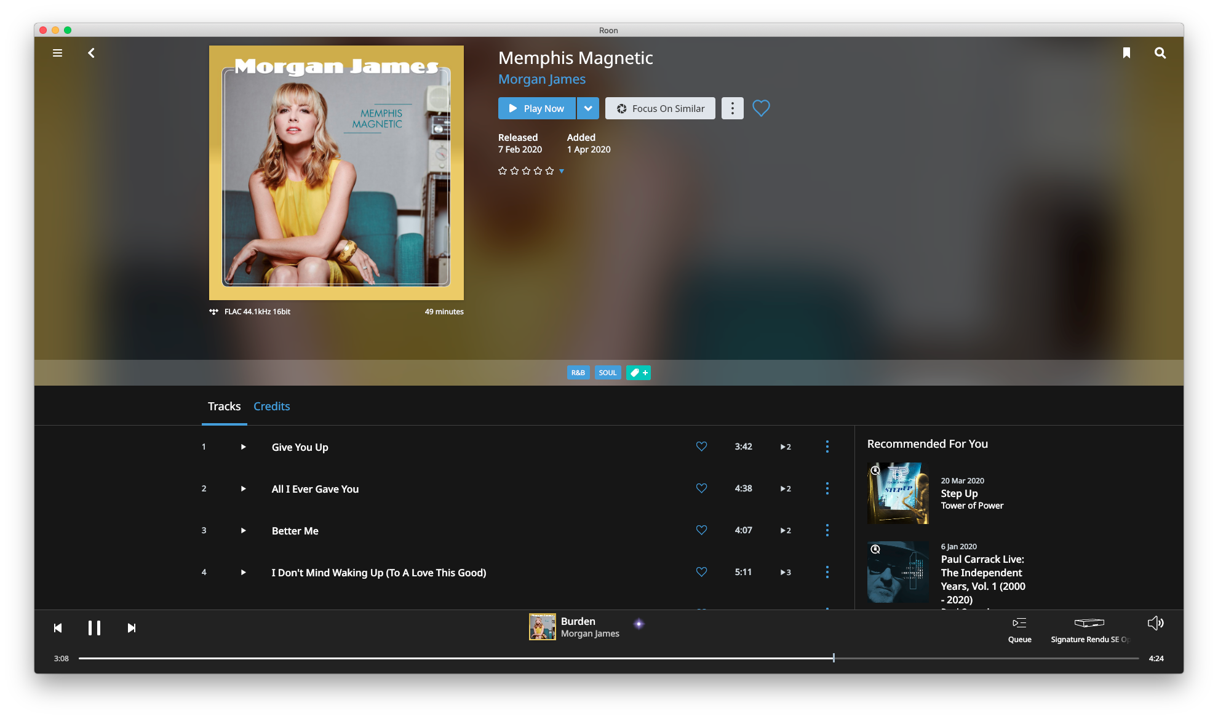
Task: Play track Give You Up
Action: [244, 447]
